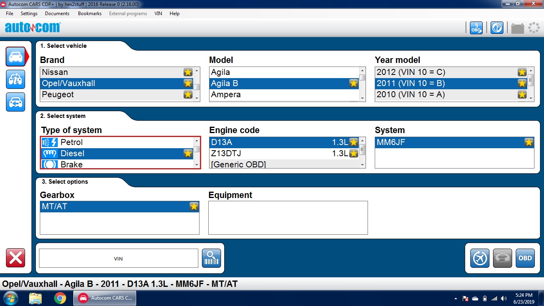Screen dimensions: 544x306
Task: Open the File menu
Action: (10, 13)
